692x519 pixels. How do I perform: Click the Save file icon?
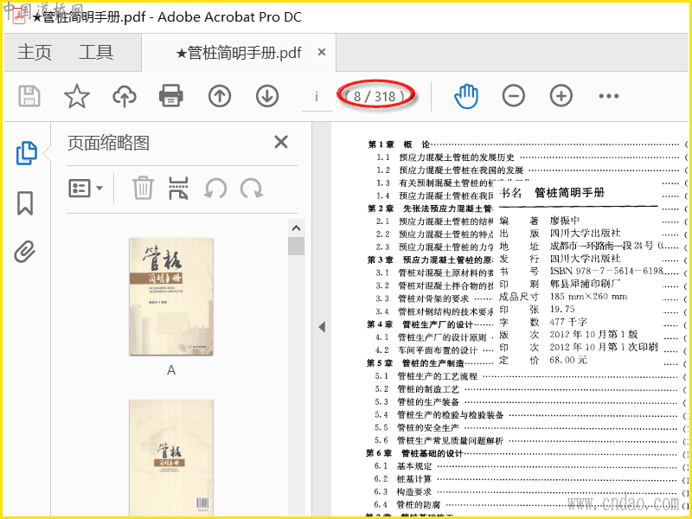coord(29,96)
